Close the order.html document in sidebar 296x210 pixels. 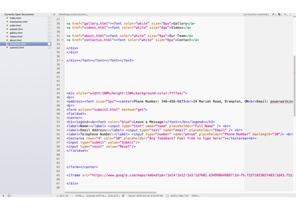(x=49, y=26)
